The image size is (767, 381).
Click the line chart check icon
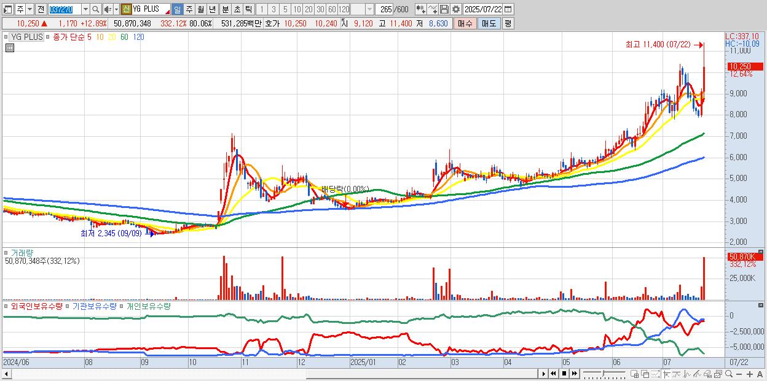[x=433, y=9]
